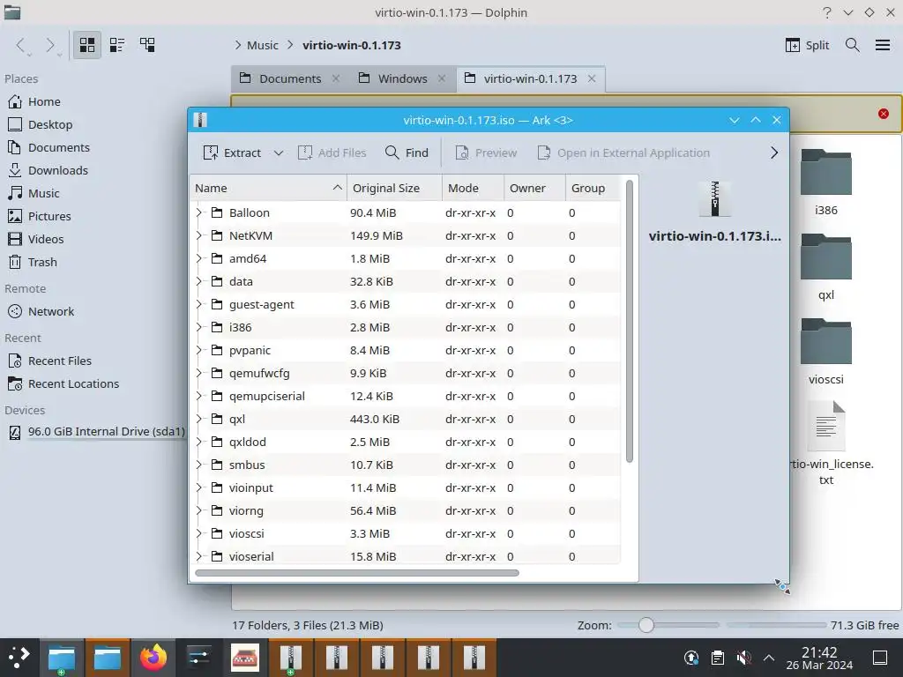Select the data folder in Ark

click(406, 281)
